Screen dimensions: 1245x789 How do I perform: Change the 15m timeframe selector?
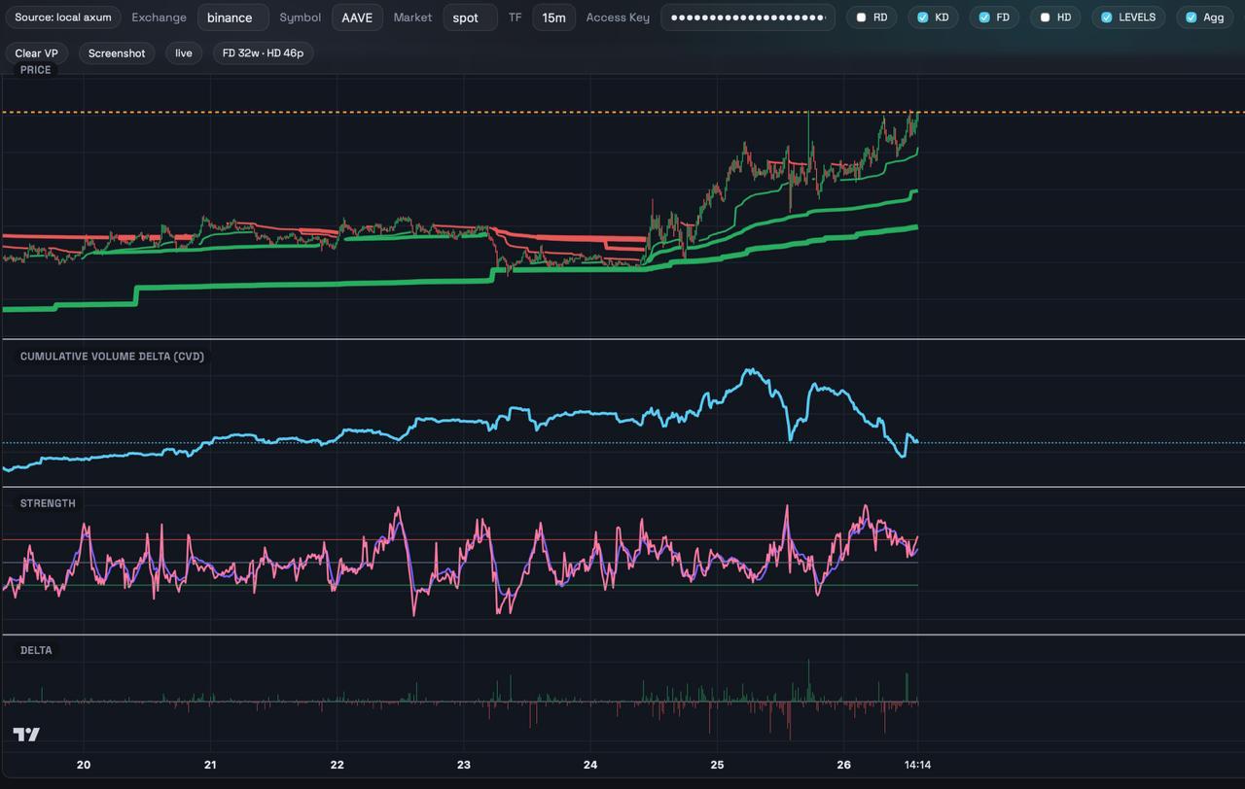click(x=553, y=17)
